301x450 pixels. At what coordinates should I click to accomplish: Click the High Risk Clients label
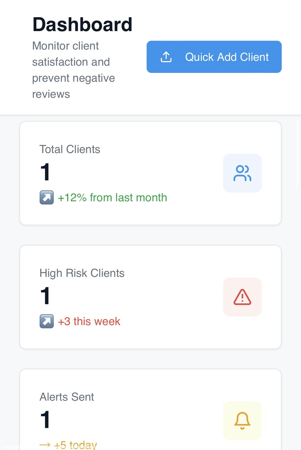pos(82,273)
